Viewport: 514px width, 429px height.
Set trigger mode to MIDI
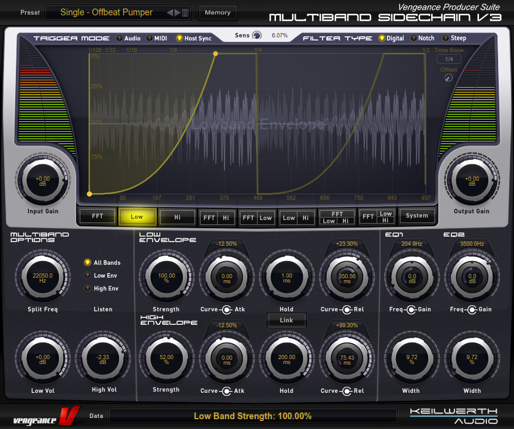(148, 38)
